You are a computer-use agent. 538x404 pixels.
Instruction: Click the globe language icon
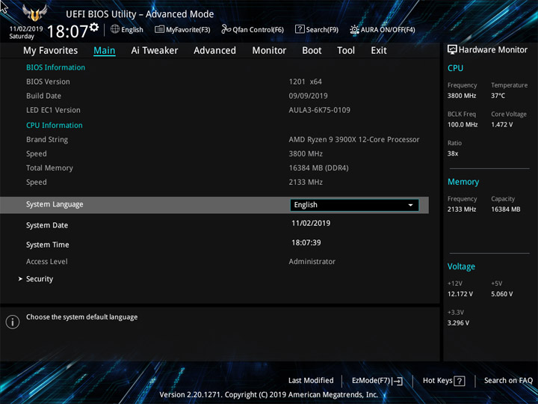(115, 29)
